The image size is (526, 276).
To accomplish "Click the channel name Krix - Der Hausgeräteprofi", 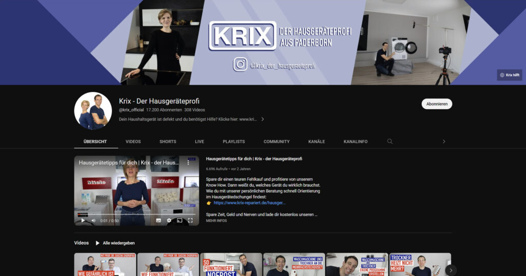I will click(159, 101).
